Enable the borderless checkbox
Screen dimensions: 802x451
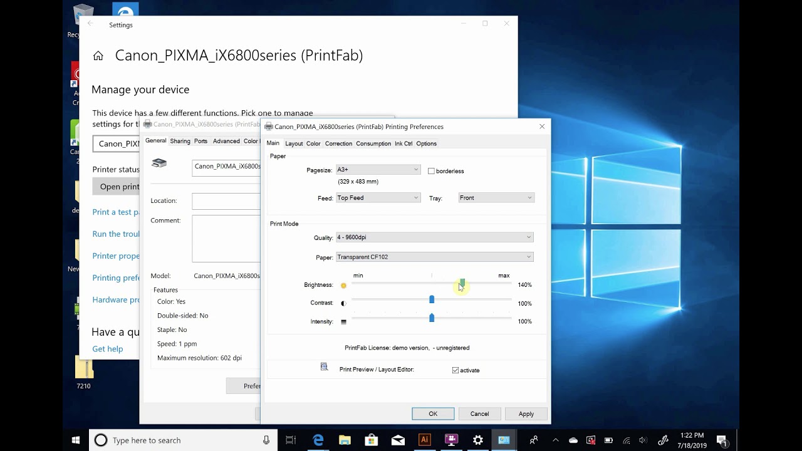click(x=431, y=171)
